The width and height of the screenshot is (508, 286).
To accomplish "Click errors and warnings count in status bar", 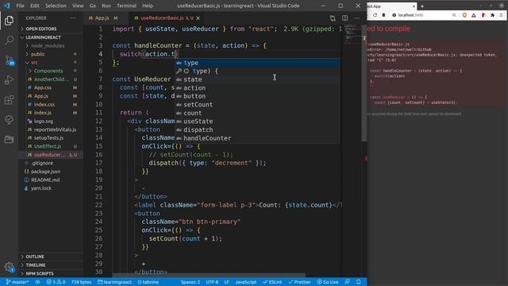I will point(56,282).
